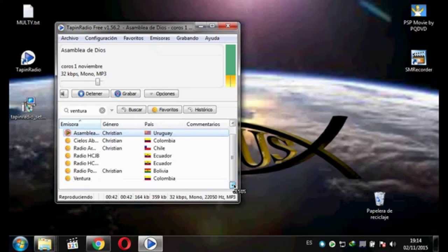Open the PSP Movie by PQDVD shortcut
The image size is (448, 252).
pyautogui.click(x=419, y=18)
